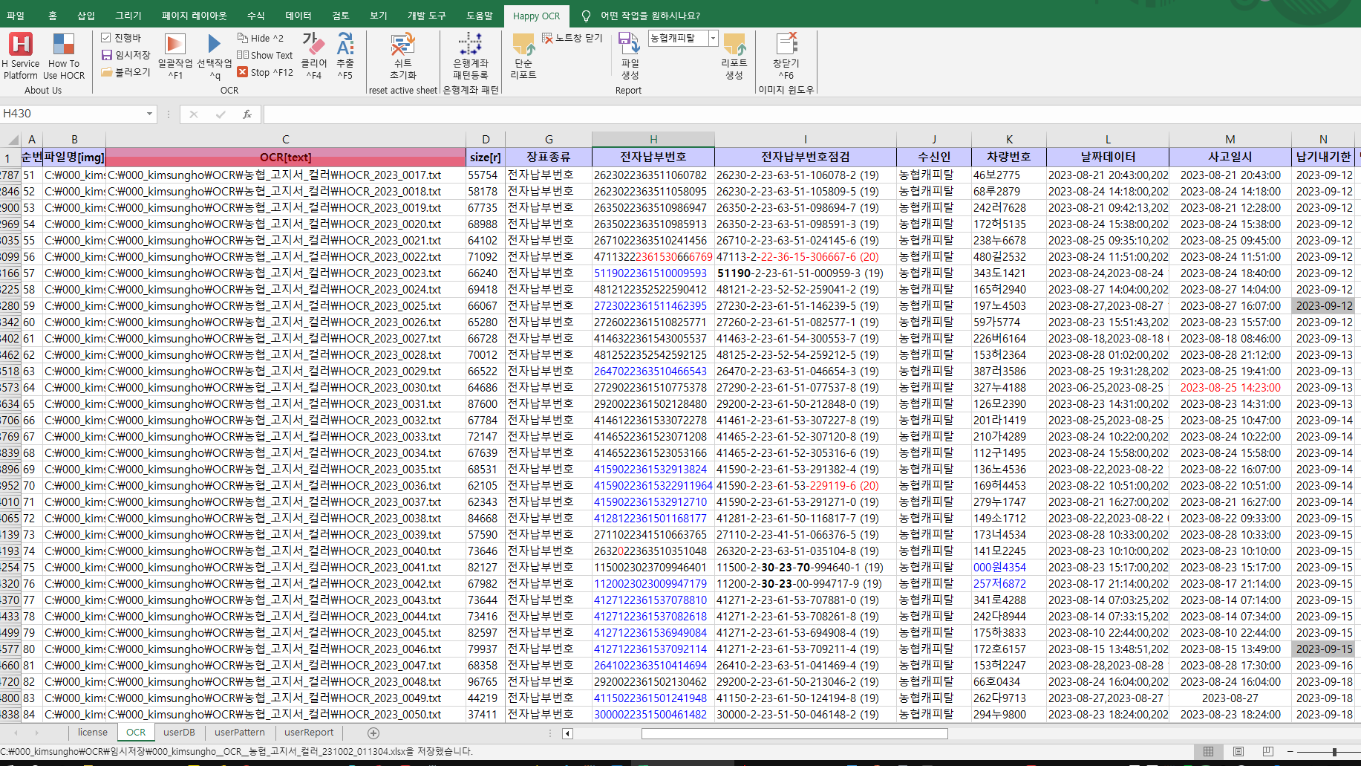The image size is (1361, 766).
Task: Click Hide ^2 in OCR group
Action: click(x=261, y=38)
